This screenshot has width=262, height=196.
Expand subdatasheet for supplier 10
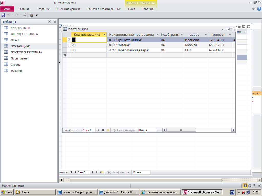coord(69,40)
